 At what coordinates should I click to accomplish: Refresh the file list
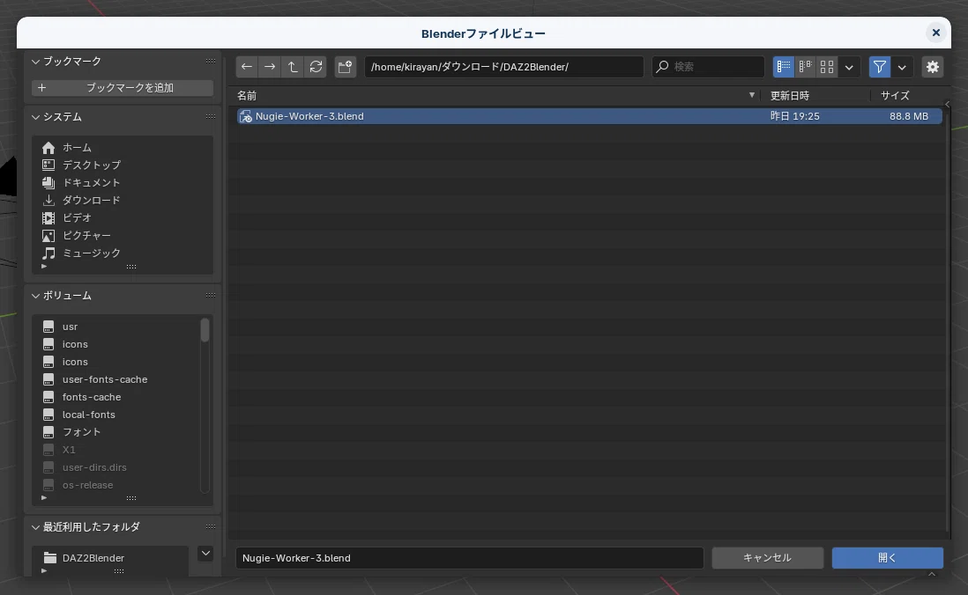[316, 67]
